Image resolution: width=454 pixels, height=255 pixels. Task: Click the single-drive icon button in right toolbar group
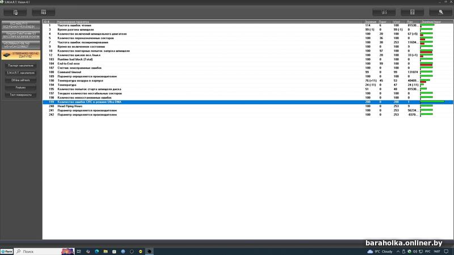[413, 12]
